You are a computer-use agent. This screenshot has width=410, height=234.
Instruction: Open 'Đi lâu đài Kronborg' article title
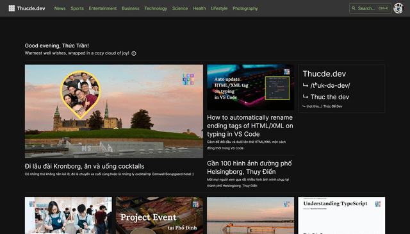pyautogui.click(x=85, y=166)
